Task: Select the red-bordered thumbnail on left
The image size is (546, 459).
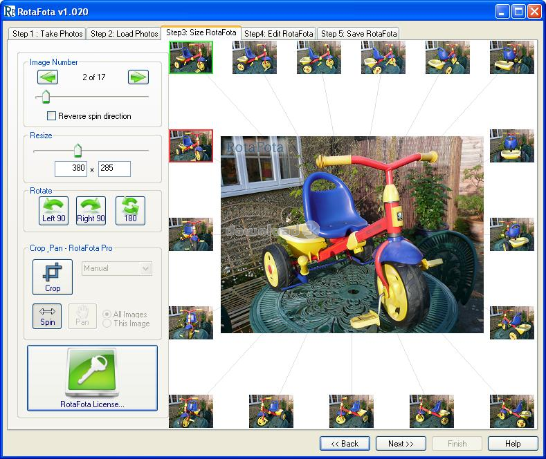Action: [191, 146]
